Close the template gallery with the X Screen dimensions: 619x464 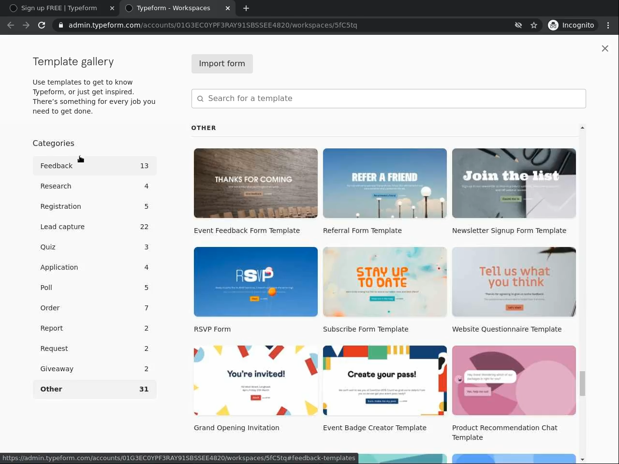coord(605,48)
